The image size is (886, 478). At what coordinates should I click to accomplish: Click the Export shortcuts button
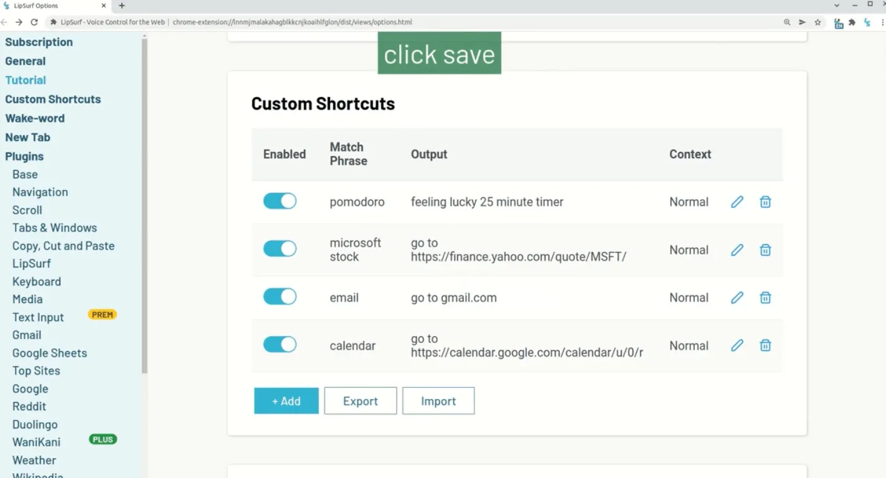pyautogui.click(x=361, y=401)
